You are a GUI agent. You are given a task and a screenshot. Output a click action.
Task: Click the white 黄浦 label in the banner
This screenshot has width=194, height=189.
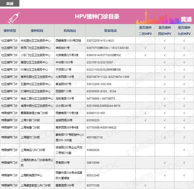tap(186, 20)
